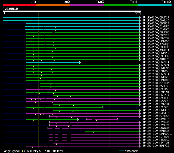Select label UniRef100_B9N232
Image resolution: width=174 pixels, height=153 pixels.
tap(156, 39)
